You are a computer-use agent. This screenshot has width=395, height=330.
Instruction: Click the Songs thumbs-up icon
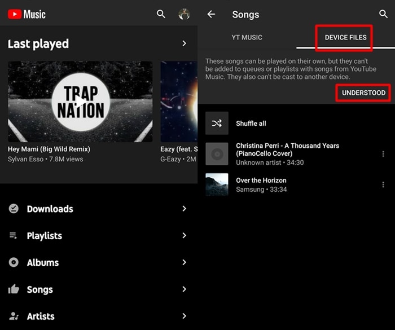click(14, 289)
